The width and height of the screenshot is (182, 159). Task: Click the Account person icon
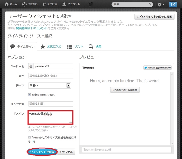(x=64, y=5)
